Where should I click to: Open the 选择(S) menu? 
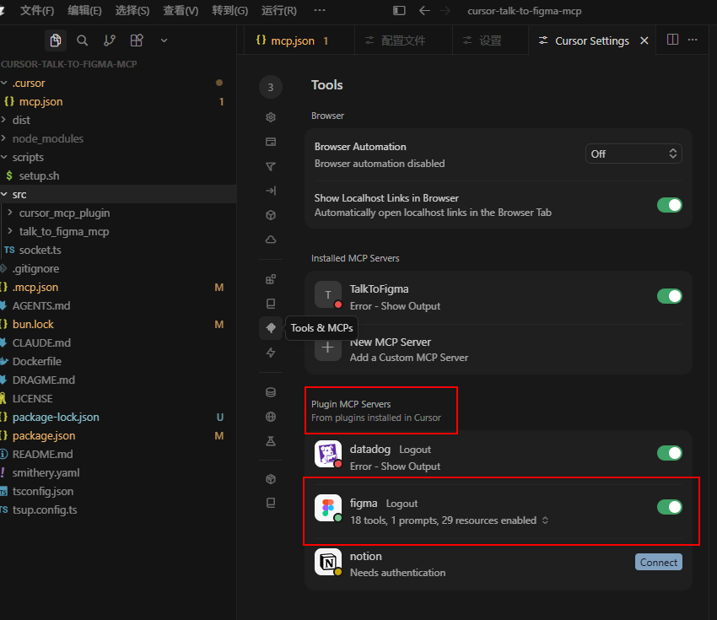point(132,10)
